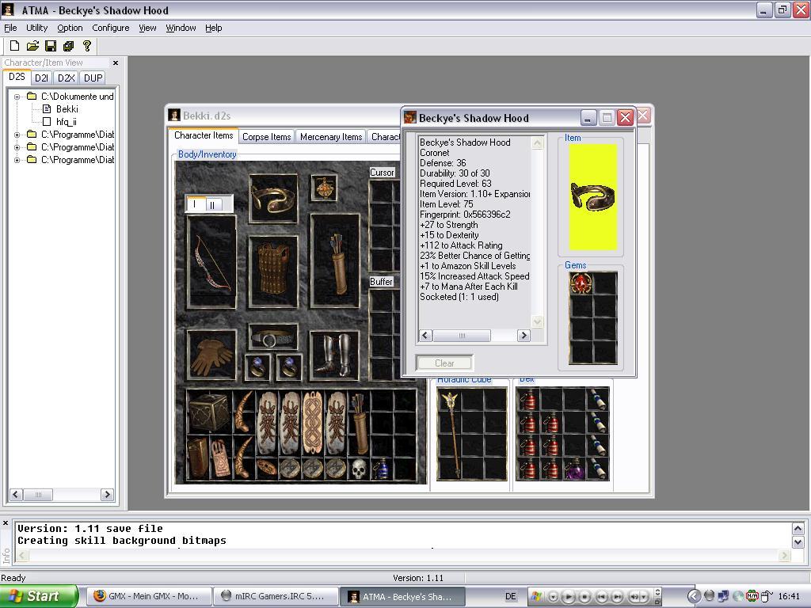Viewport: 811px width, 608px height.
Task: Close the Character/Item View panel
Action: (116, 63)
